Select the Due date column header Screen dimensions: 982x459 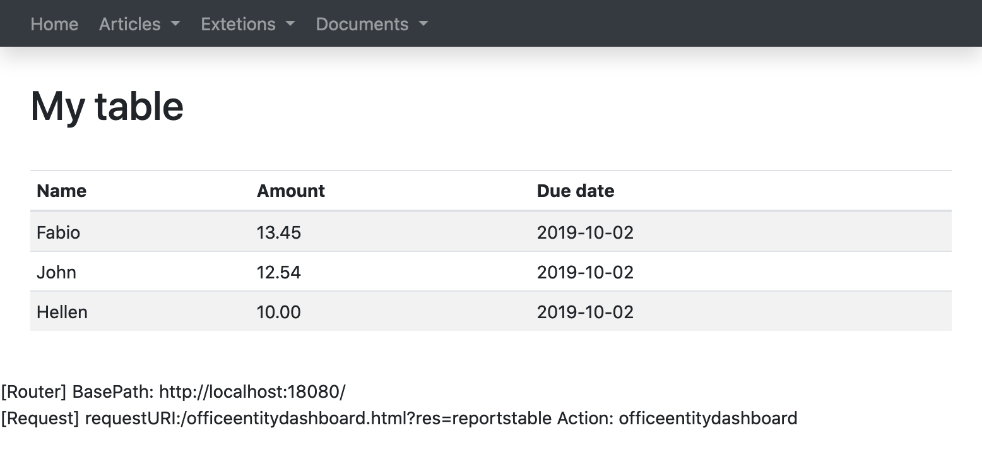coord(576,191)
